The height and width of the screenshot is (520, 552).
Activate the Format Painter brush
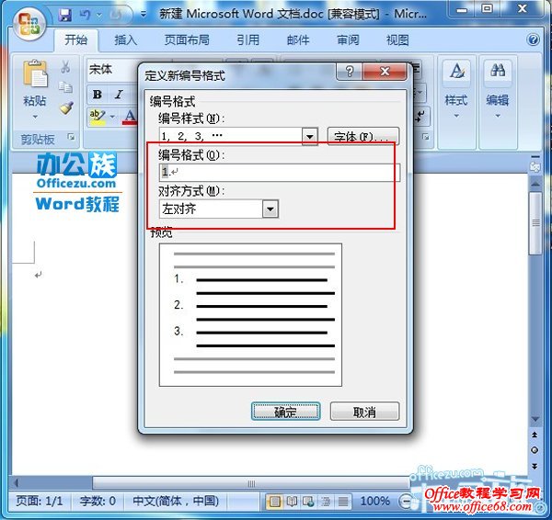point(66,107)
